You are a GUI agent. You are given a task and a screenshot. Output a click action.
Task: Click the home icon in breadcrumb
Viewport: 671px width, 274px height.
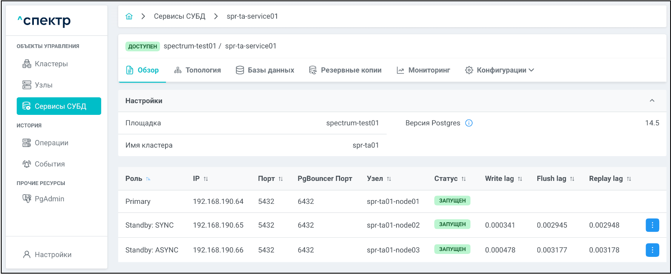pyautogui.click(x=129, y=16)
